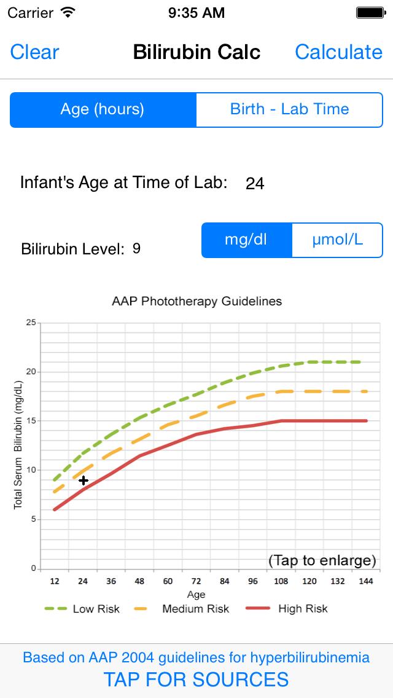Open TAP FOR SOURCES link
This screenshot has height=698, width=393.
196,679
